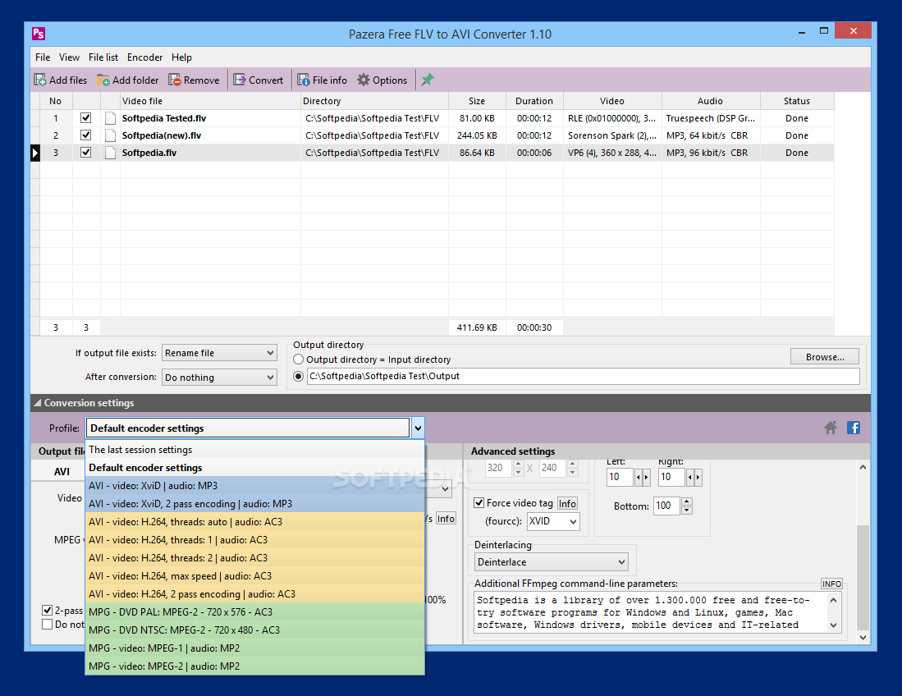This screenshot has height=696, width=902.
Task: Toggle the 'Do not' checkbox below 2-pass
Action: 48,624
